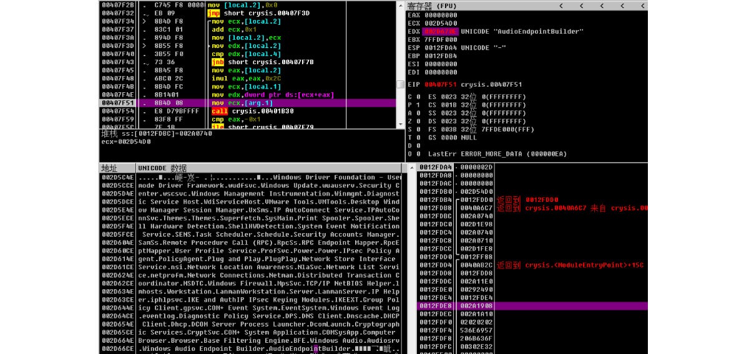Image resolution: width=749 pixels, height=354 pixels.
Task: Select the EBX 7FFDF000 register
Action: (432, 39)
